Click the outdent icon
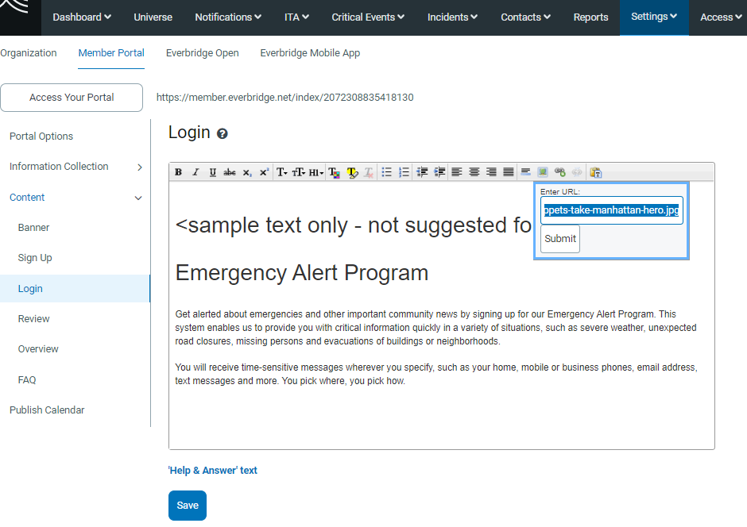This screenshot has width=747, height=527. tap(422, 172)
